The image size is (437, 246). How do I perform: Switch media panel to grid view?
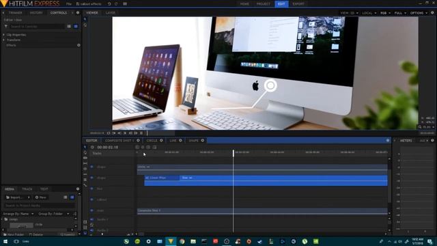tap(72, 197)
